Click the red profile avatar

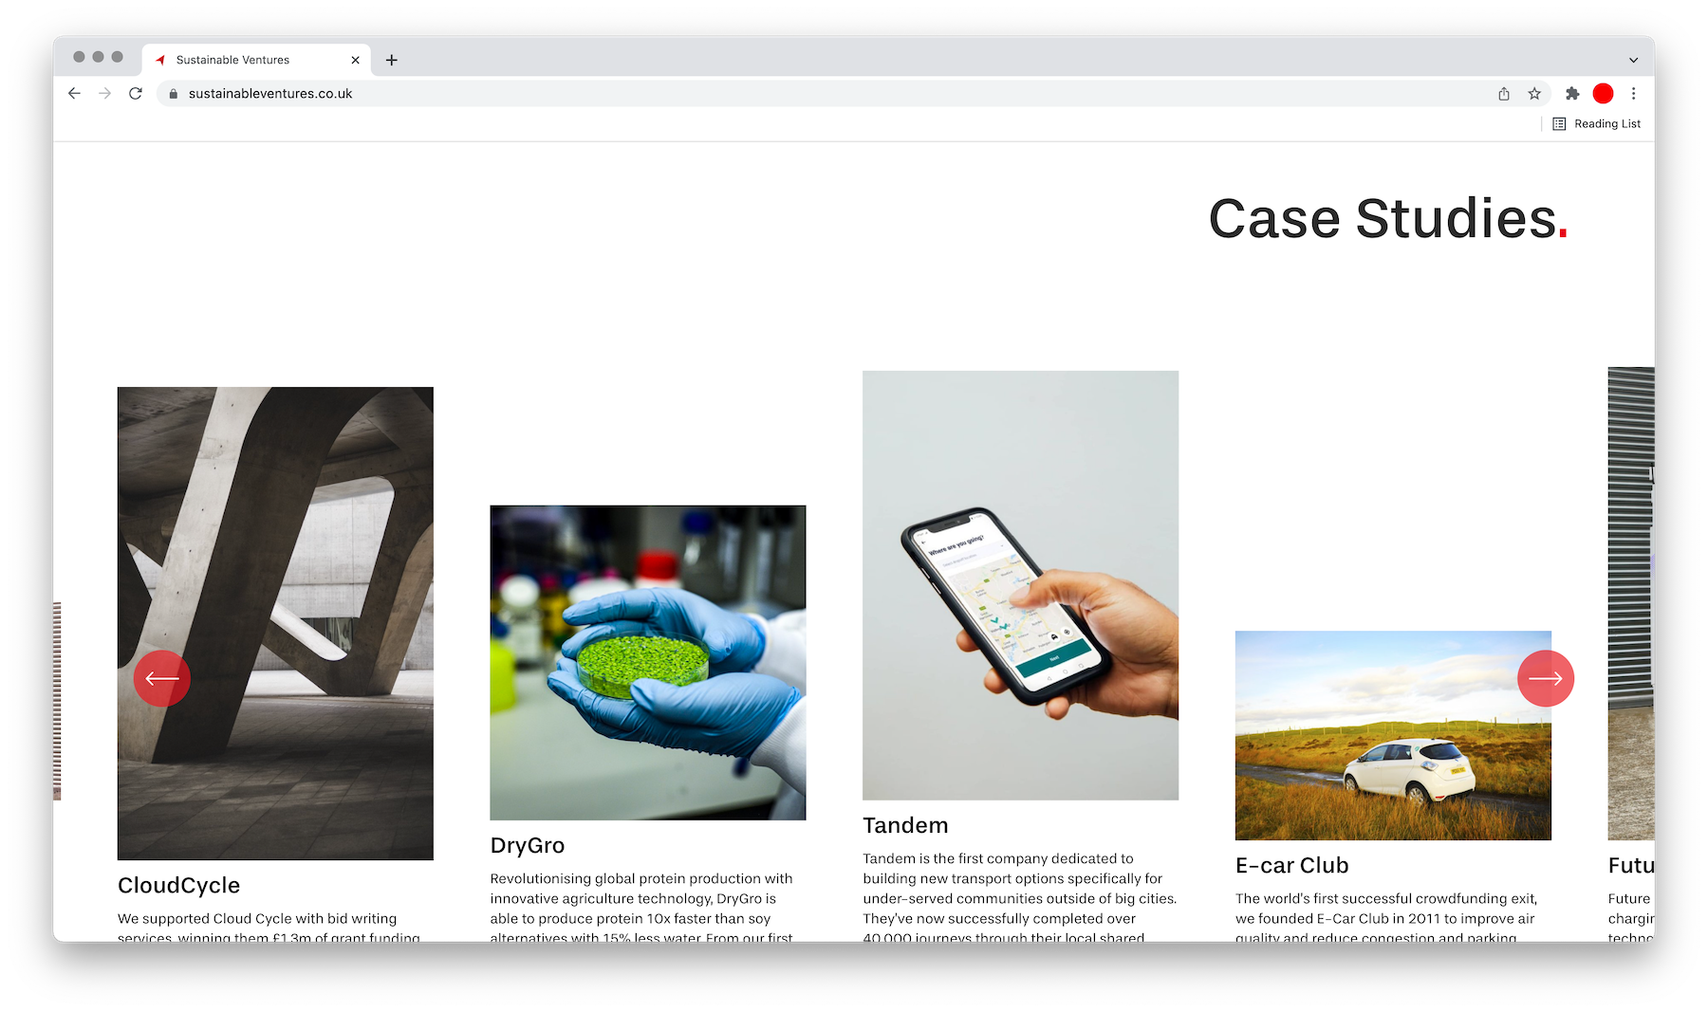(1603, 93)
